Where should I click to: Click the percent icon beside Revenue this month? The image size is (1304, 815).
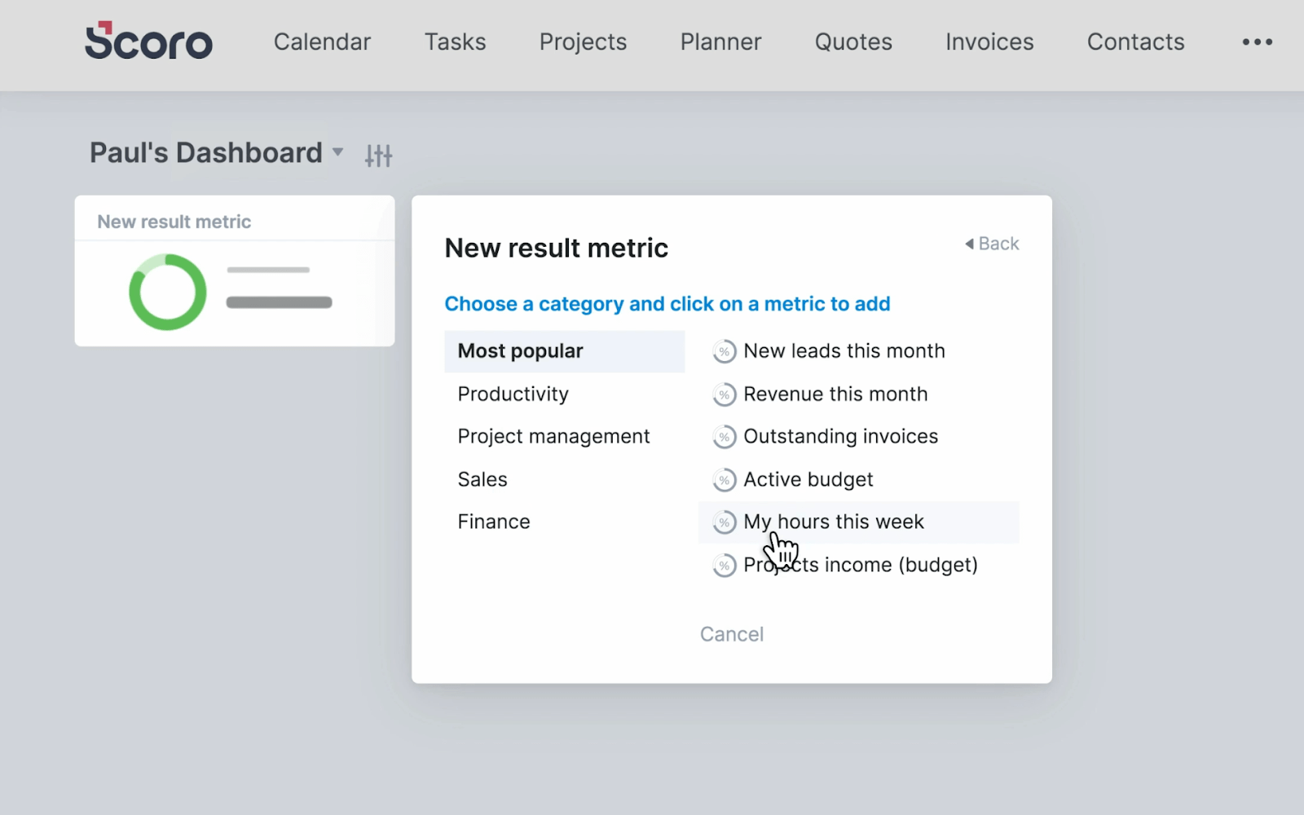(x=724, y=394)
